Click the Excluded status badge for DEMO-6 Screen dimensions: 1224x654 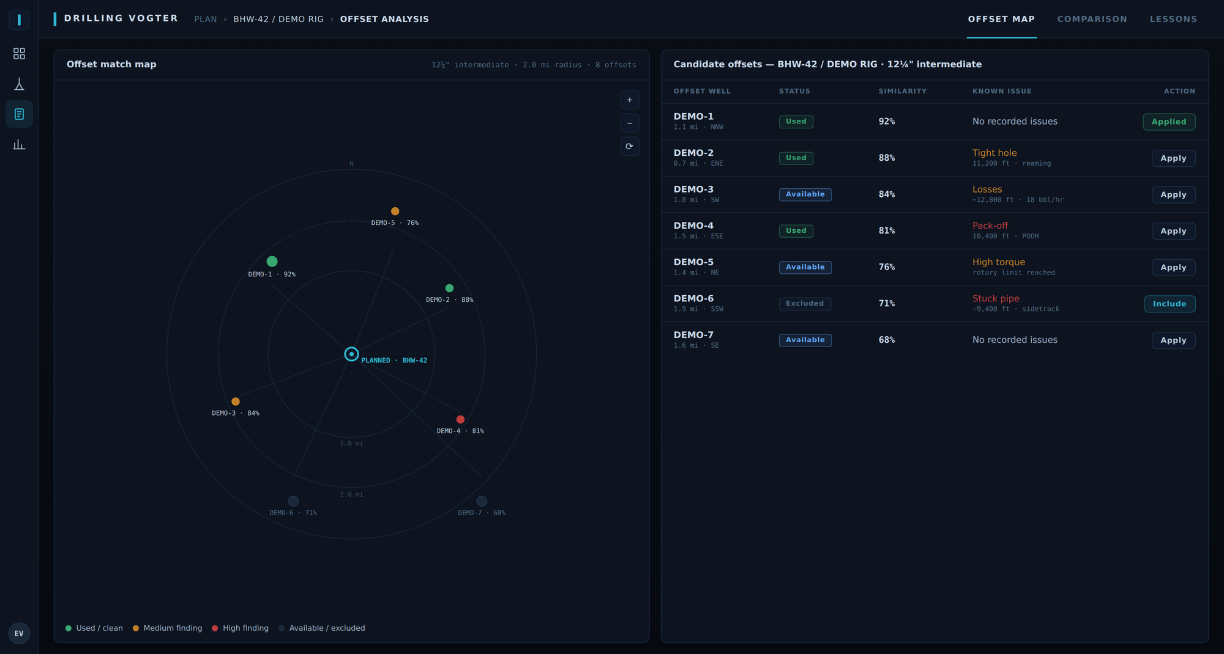[x=805, y=303]
